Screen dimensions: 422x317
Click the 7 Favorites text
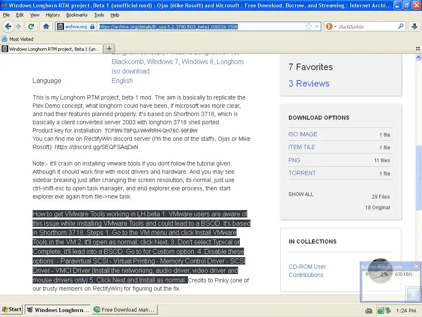coord(310,67)
